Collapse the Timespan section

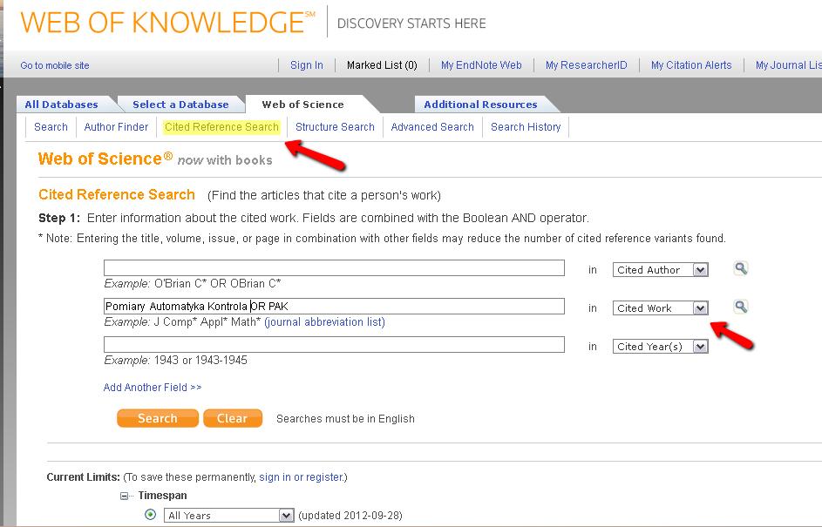pos(125,496)
